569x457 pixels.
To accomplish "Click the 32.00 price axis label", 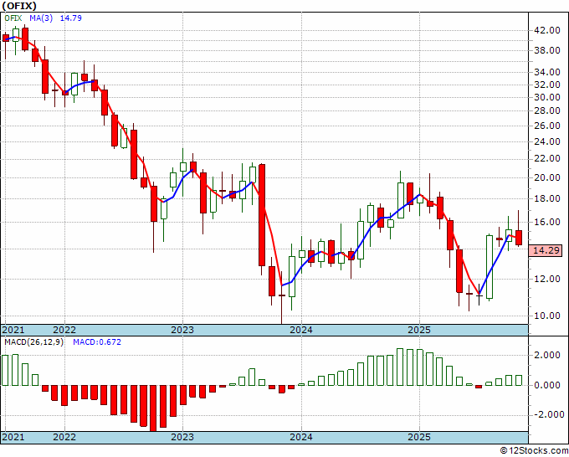I will coord(547,85).
